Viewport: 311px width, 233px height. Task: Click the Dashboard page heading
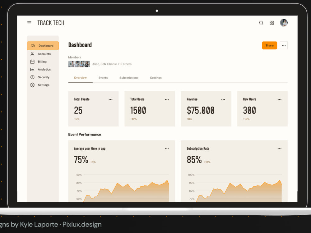tap(80, 45)
